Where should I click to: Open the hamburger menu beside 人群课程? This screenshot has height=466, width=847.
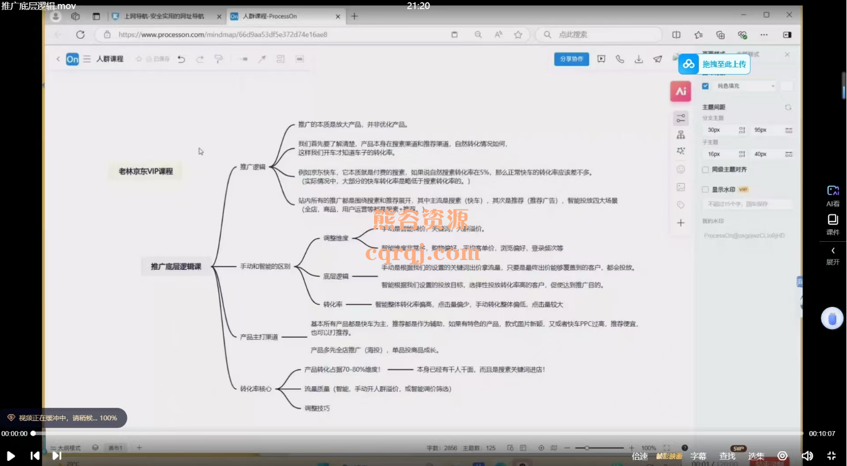[87, 59]
